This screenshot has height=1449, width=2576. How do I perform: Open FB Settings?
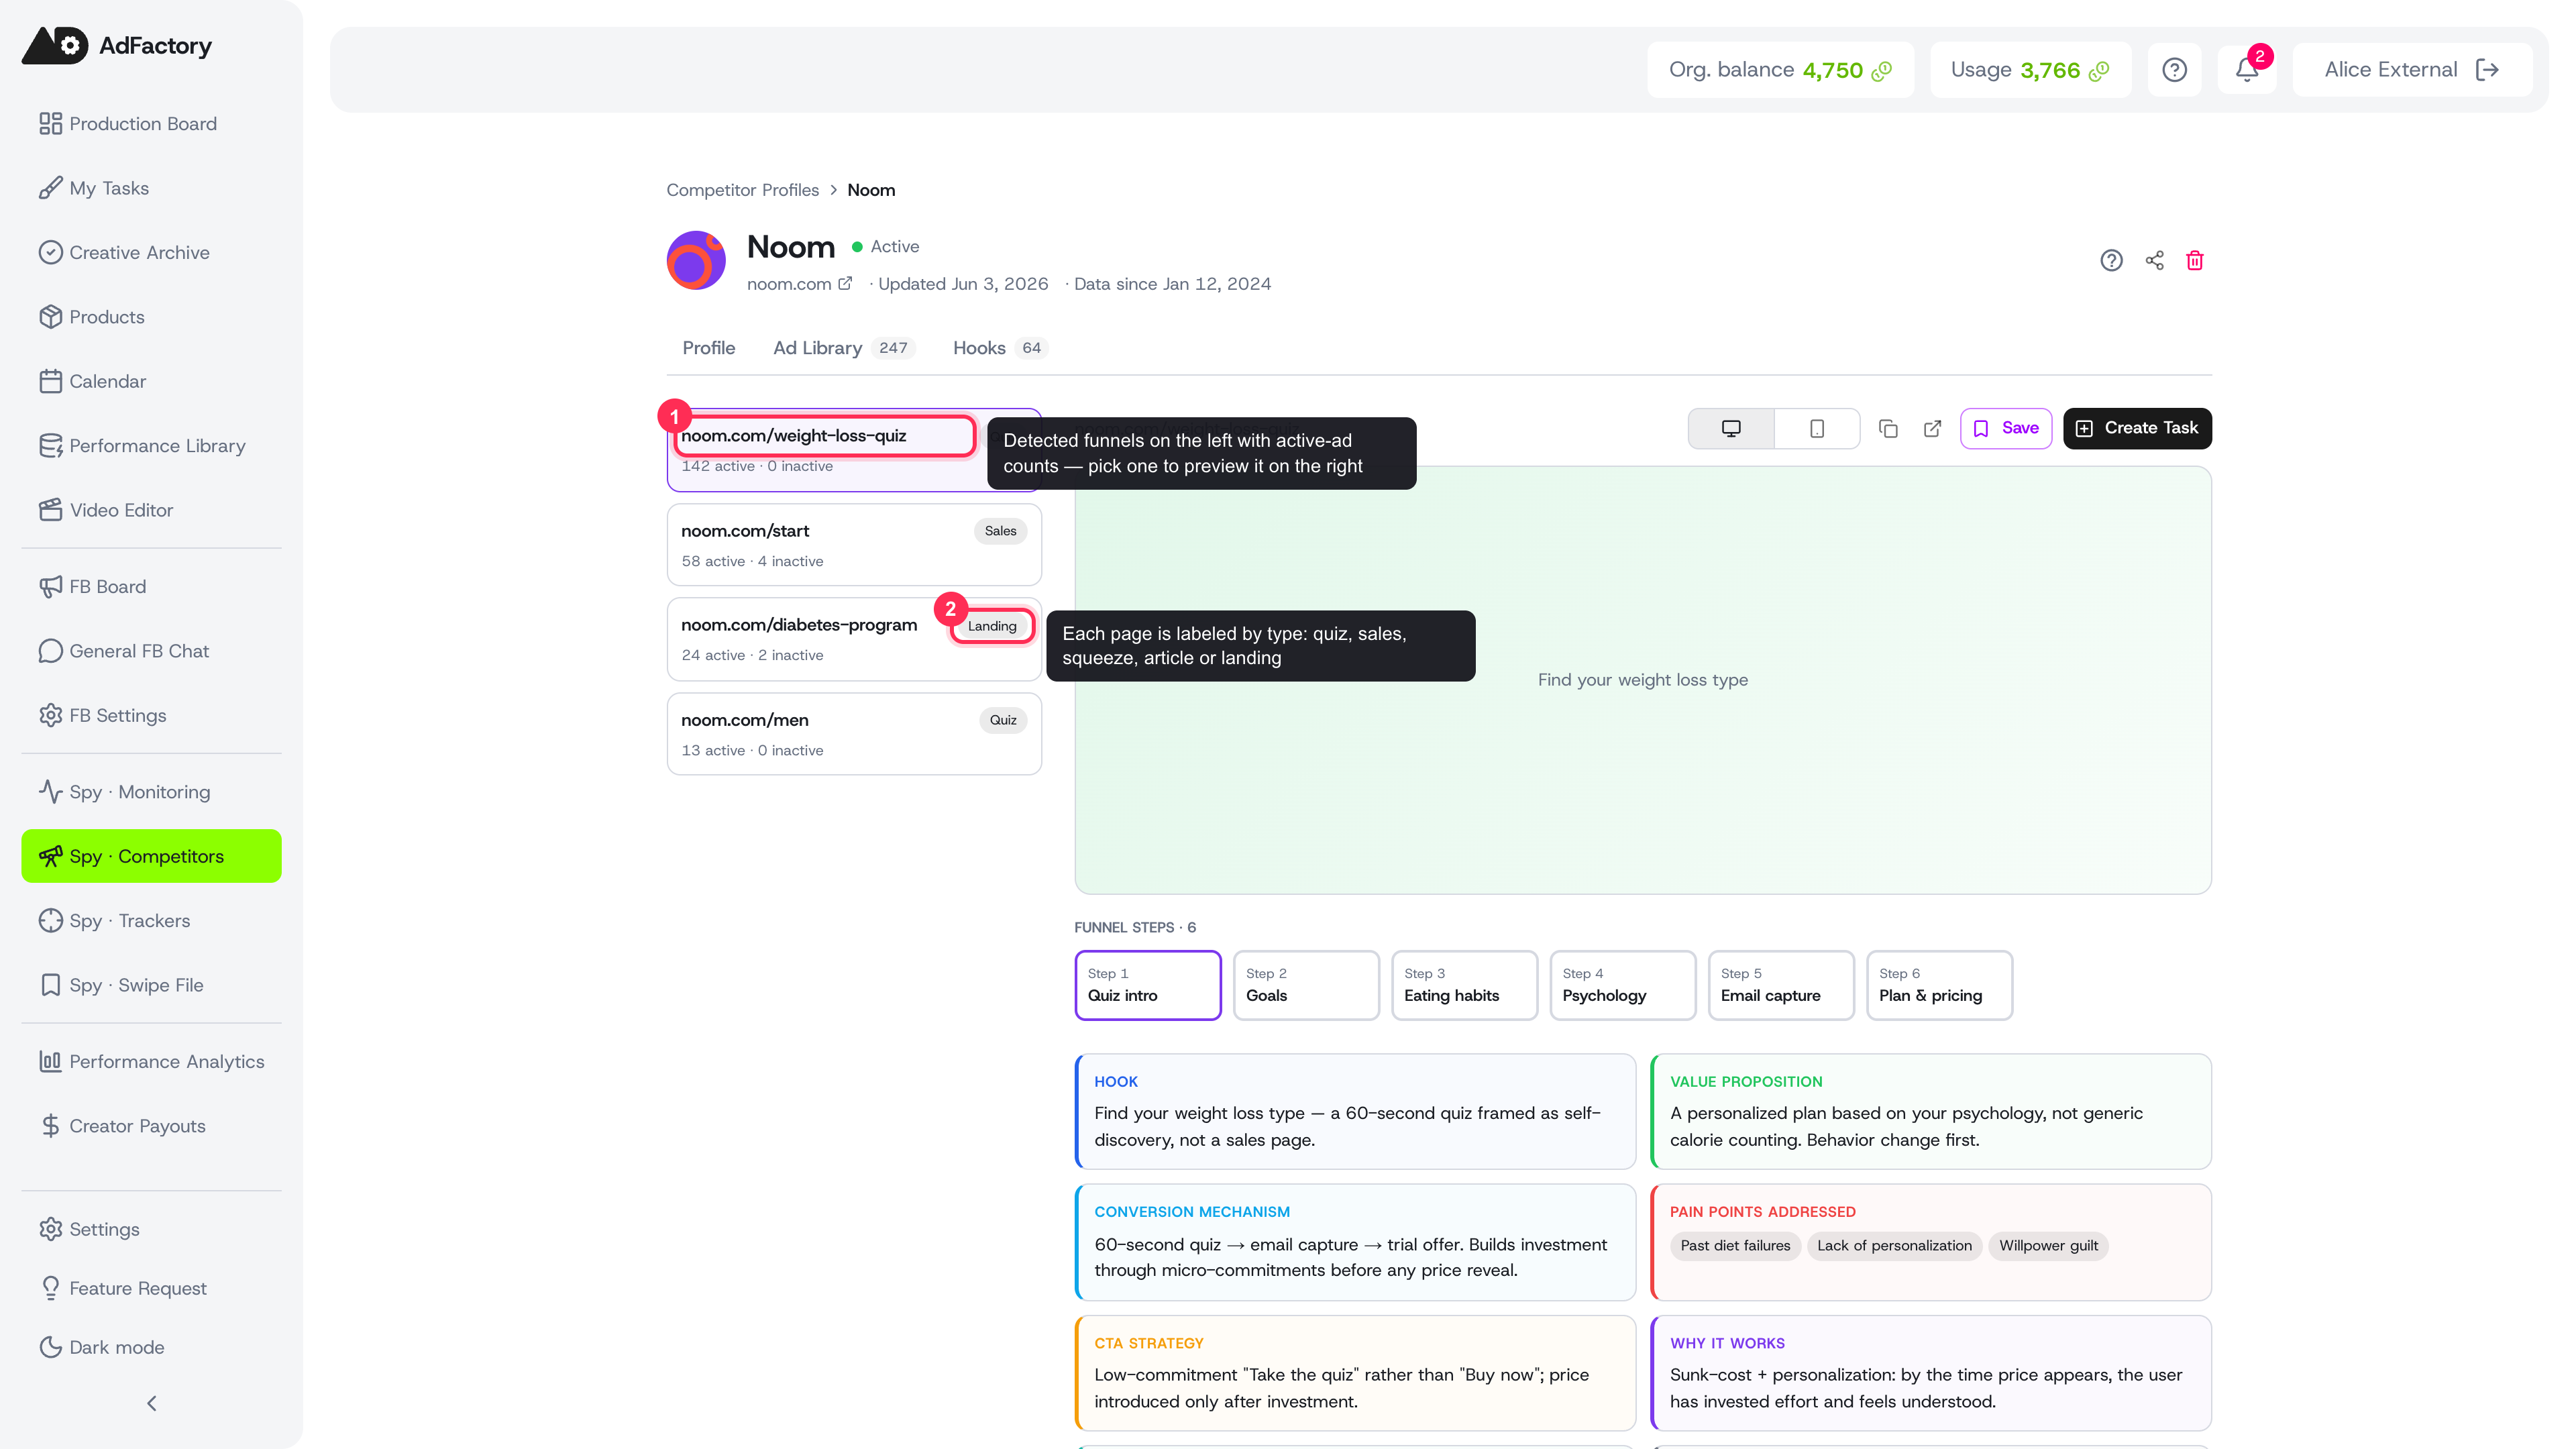pos(151,716)
